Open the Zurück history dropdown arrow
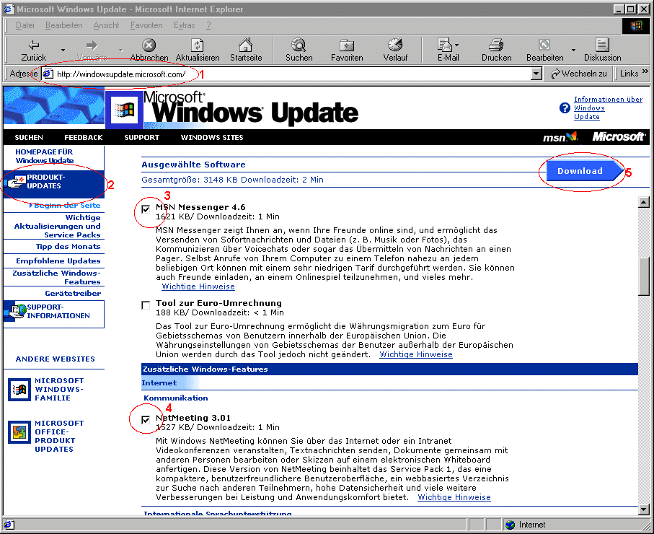654x534 pixels. click(x=62, y=51)
